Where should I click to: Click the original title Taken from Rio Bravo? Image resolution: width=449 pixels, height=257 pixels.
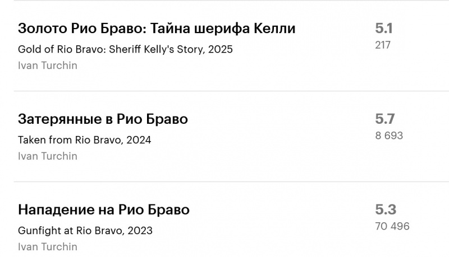click(70, 140)
